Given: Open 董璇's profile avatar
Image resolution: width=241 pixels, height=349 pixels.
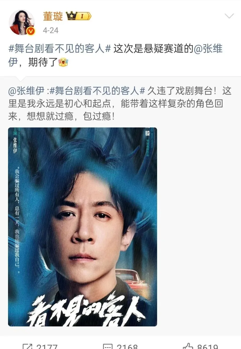Looking at the screenshot, I should point(22,22).
